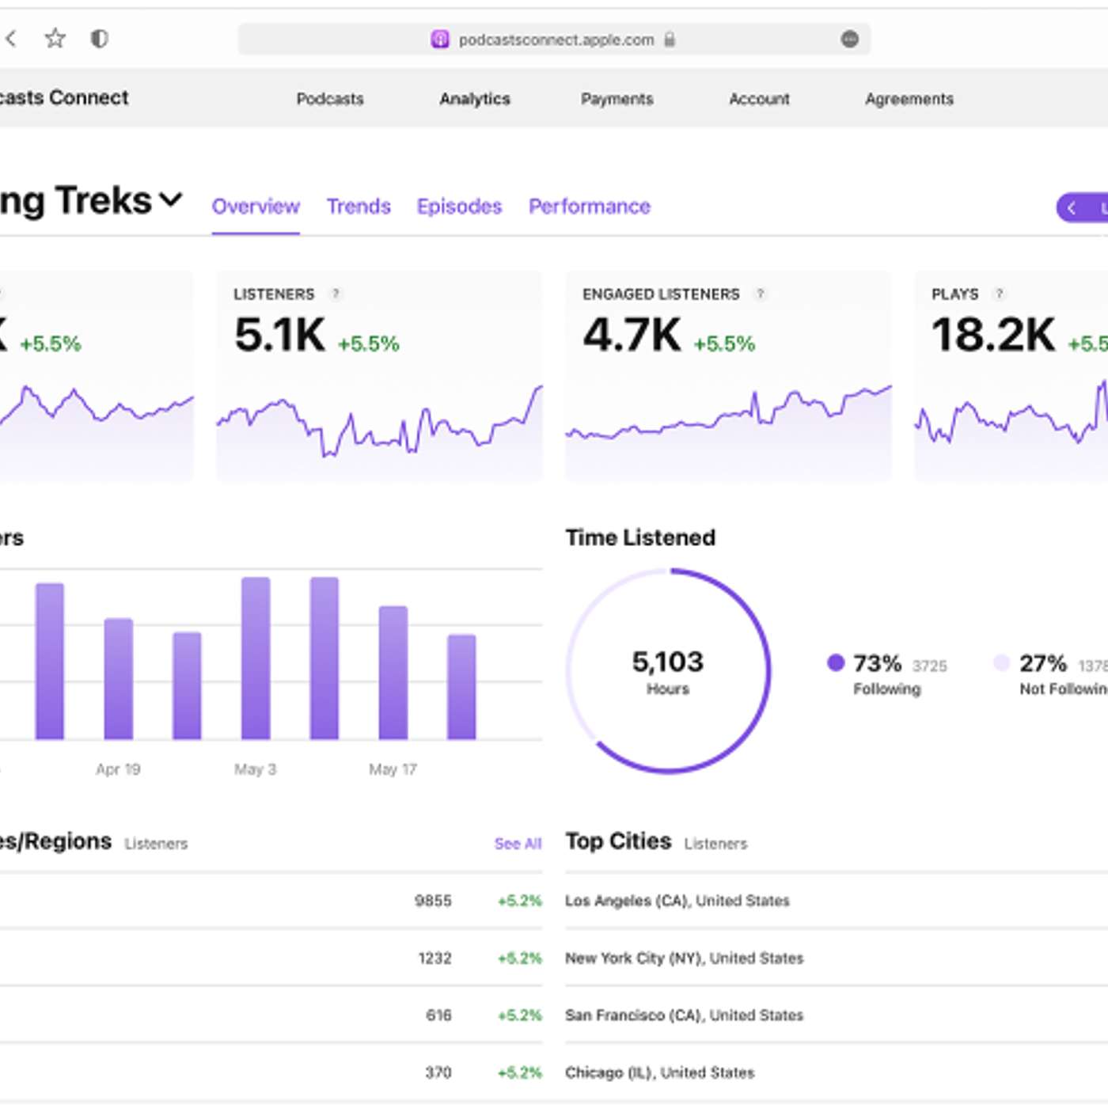The width and height of the screenshot is (1108, 1108).
Task: Click help icon beside Engaged Listeners
Action: tap(760, 294)
